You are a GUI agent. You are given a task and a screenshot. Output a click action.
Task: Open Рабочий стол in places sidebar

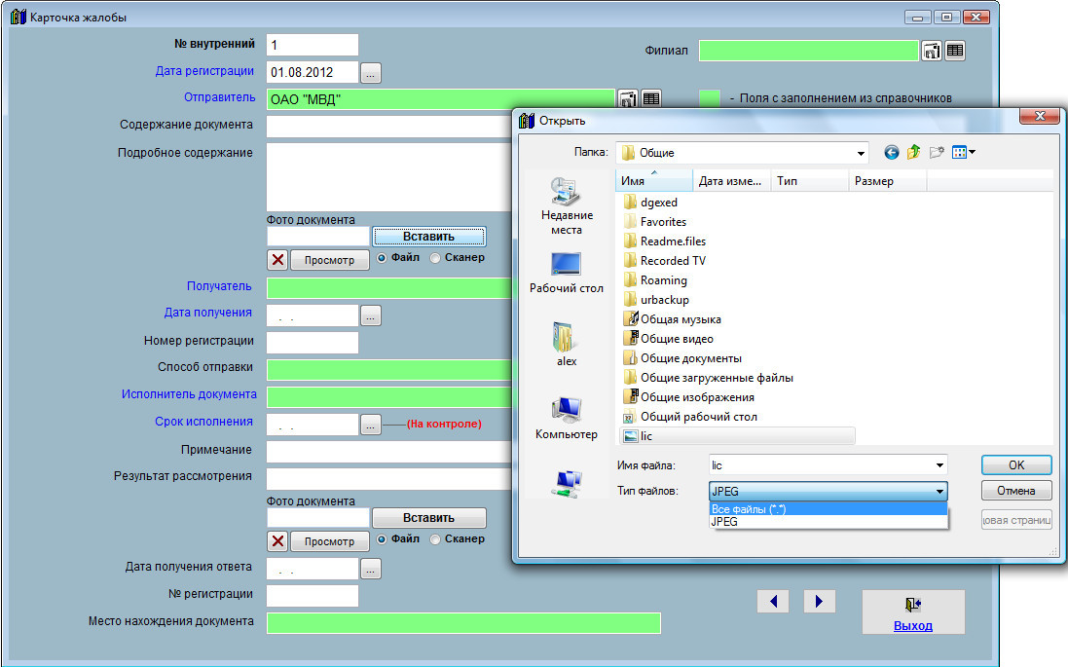pos(566,273)
